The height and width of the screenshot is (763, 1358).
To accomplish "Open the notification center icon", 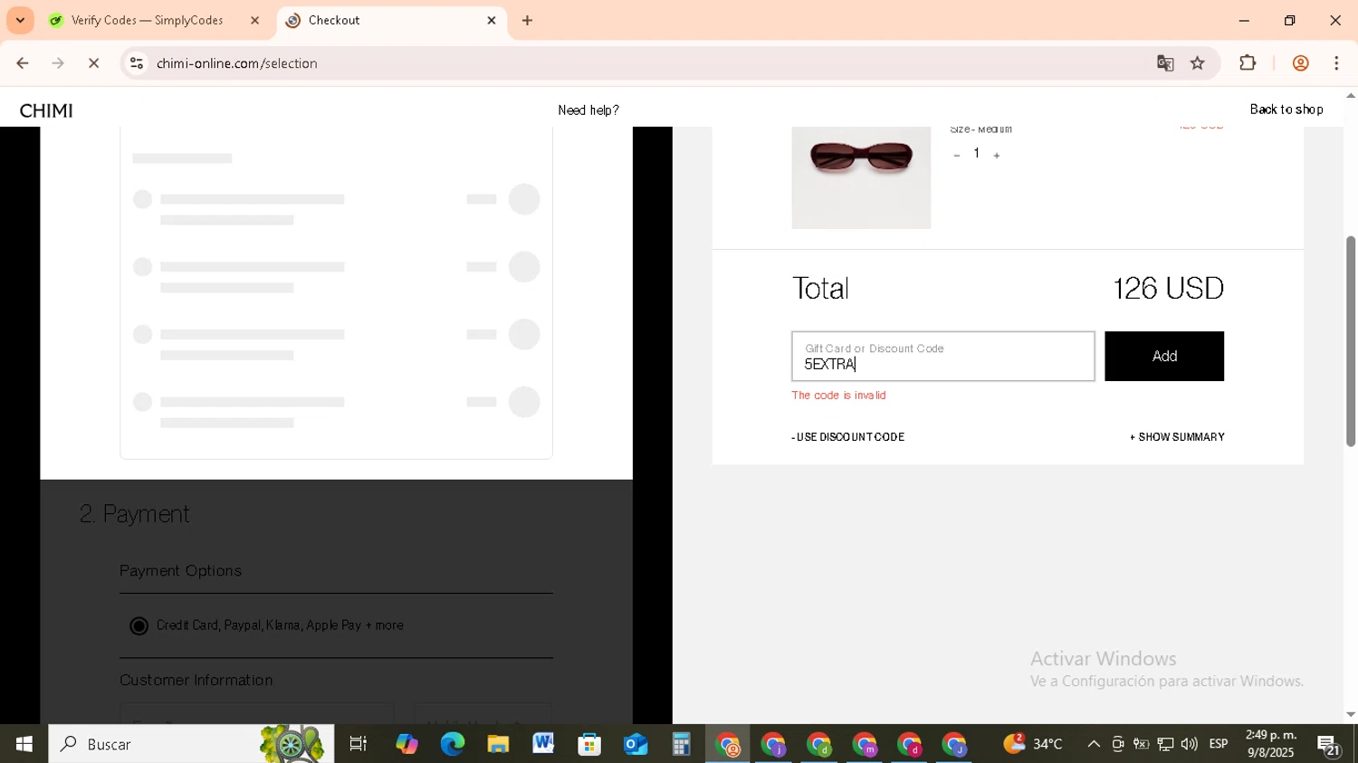I will click(x=1329, y=746).
